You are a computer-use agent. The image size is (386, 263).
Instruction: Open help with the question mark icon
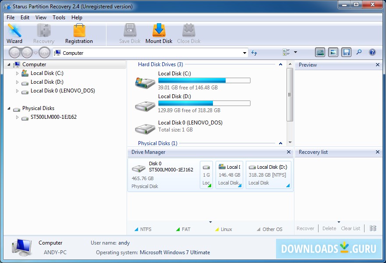(372, 52)
